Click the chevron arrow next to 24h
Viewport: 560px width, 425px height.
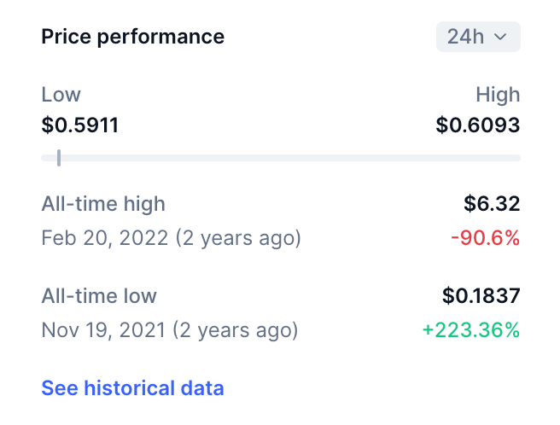tap(501, 38)
